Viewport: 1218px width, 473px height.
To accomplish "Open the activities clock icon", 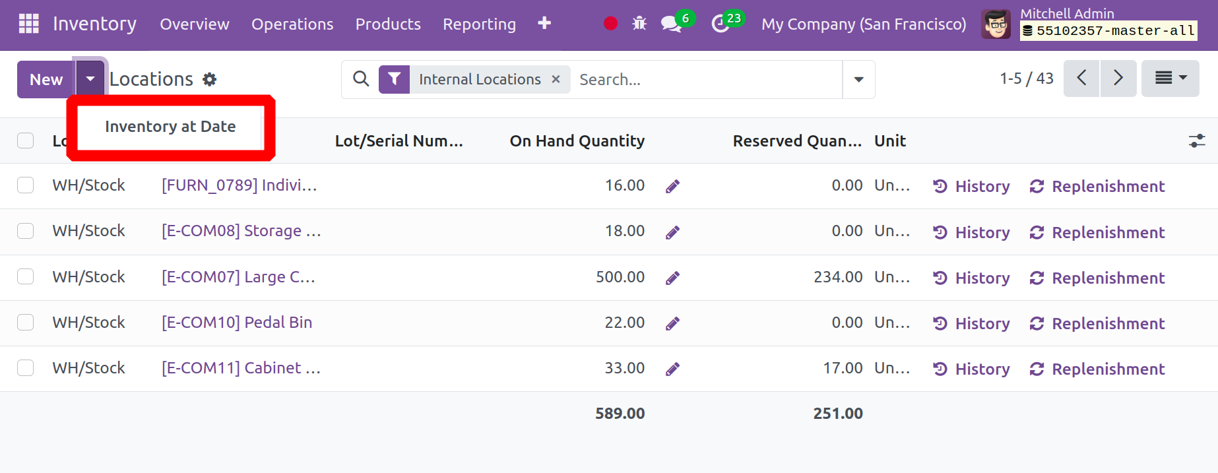I will point(720,24).
